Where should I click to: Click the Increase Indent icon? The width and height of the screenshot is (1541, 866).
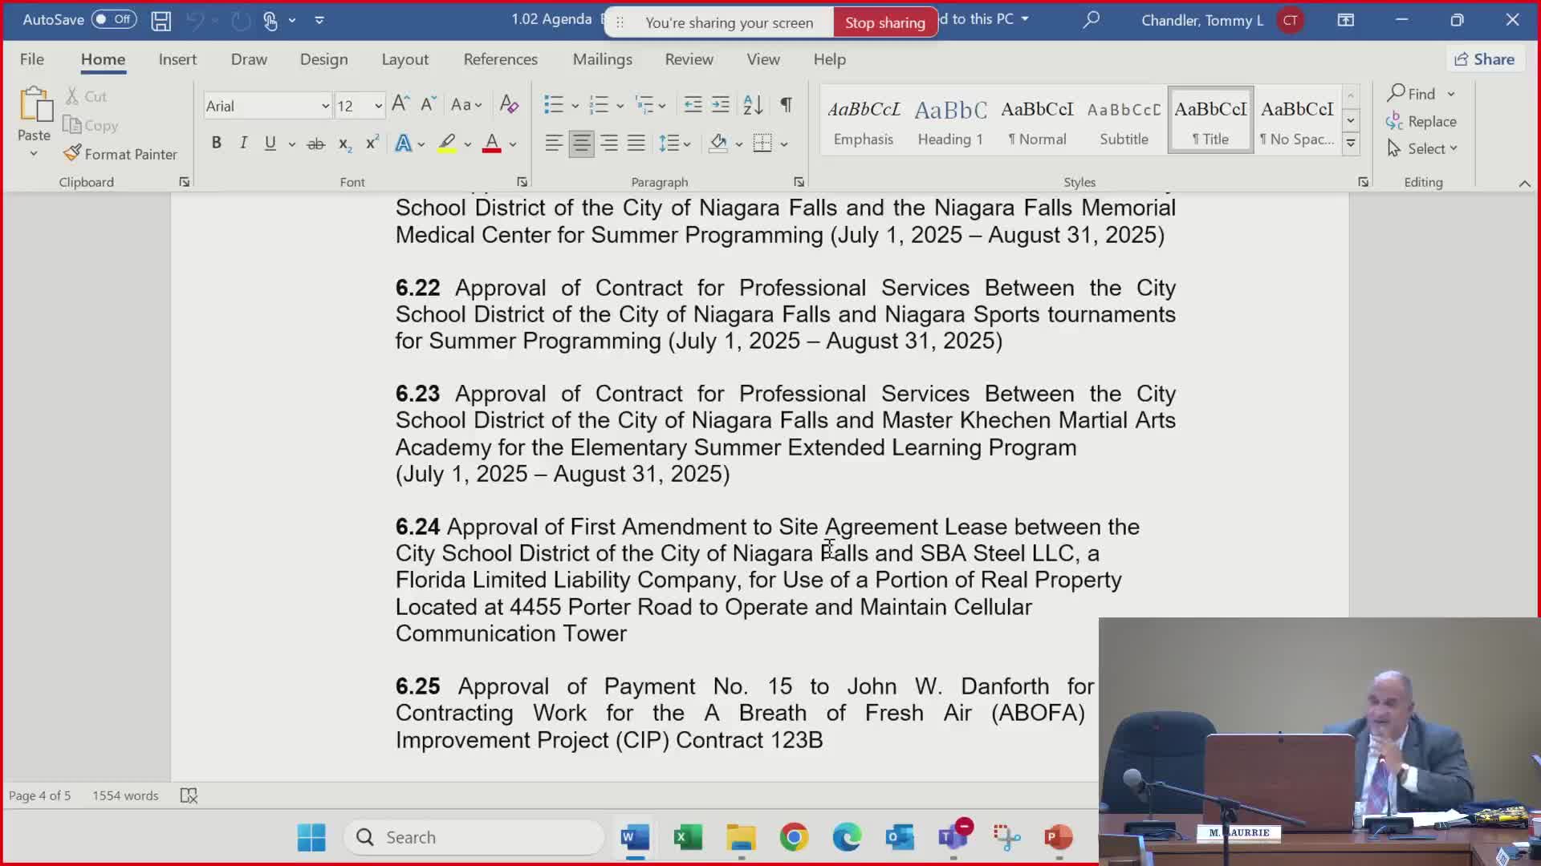click(x=721, y=105)
